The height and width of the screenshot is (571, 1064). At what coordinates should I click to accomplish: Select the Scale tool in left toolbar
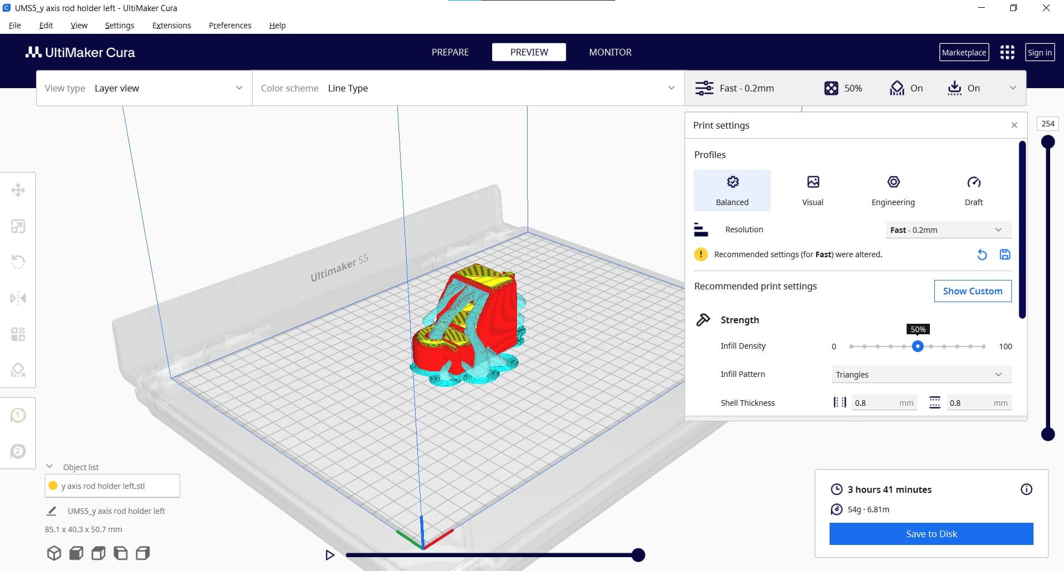18,226
